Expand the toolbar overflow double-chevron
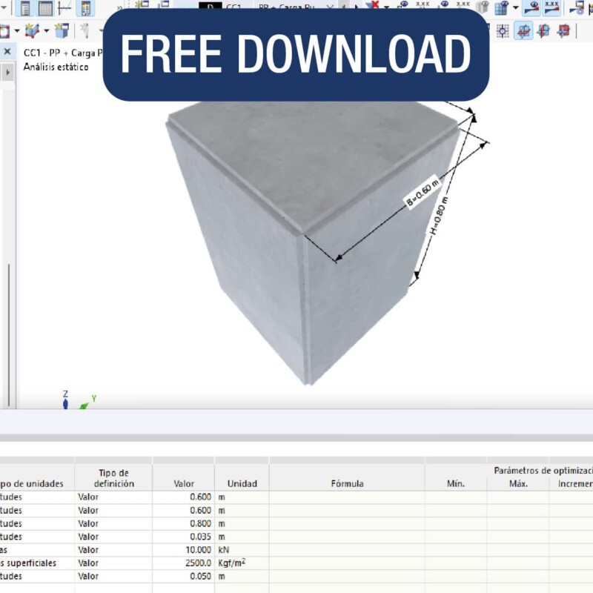The width and height of the screenshot is (593, 593). click(x=120, y=7)
